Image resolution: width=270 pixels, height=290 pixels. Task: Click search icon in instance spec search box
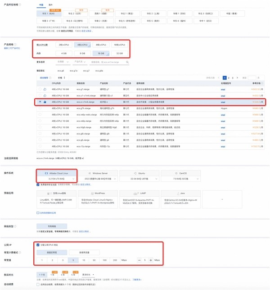[127, 62]
